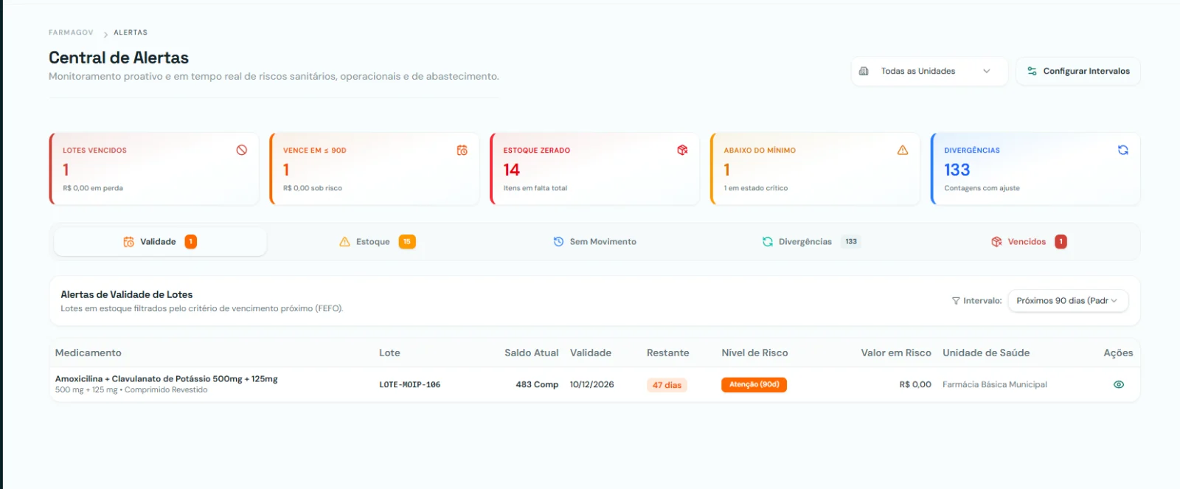Click the box icon in the Vencidos tab
The image size is (1180, 489).
[996, 242]
